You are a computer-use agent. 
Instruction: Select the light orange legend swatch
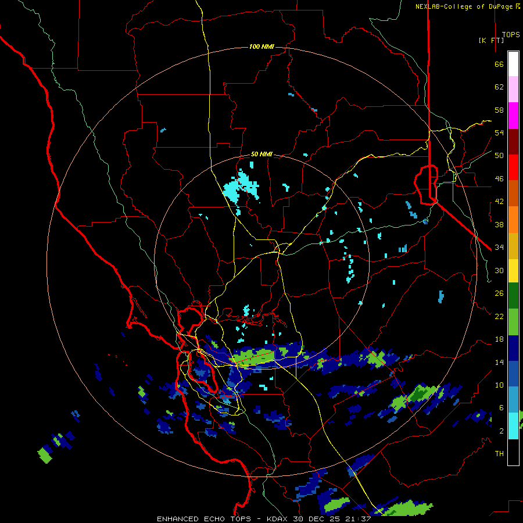[513, 220]
